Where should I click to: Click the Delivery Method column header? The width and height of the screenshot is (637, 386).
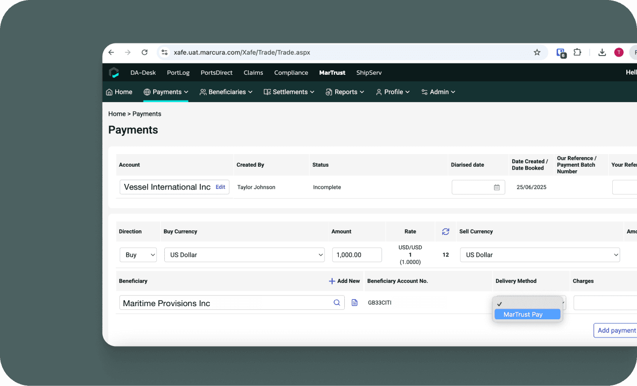point(516,281)
